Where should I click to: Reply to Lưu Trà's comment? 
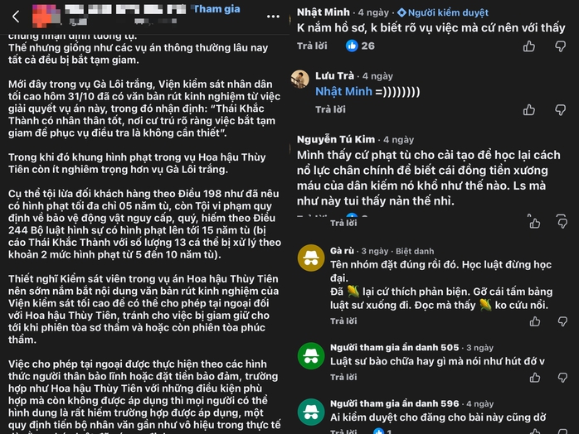pyautogui.click(x=329, y=109)
